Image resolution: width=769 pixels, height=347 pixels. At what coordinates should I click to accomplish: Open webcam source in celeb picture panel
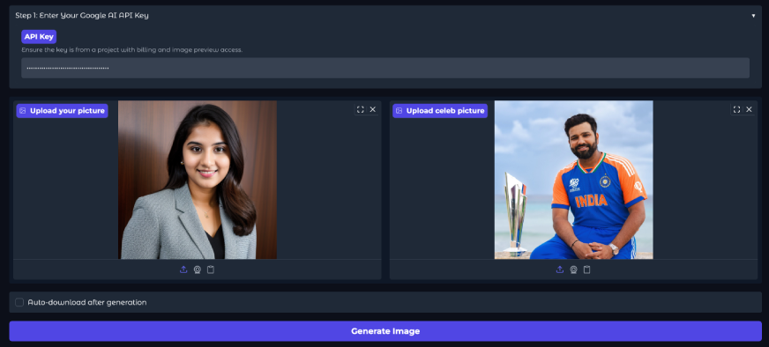coord(573,269)
